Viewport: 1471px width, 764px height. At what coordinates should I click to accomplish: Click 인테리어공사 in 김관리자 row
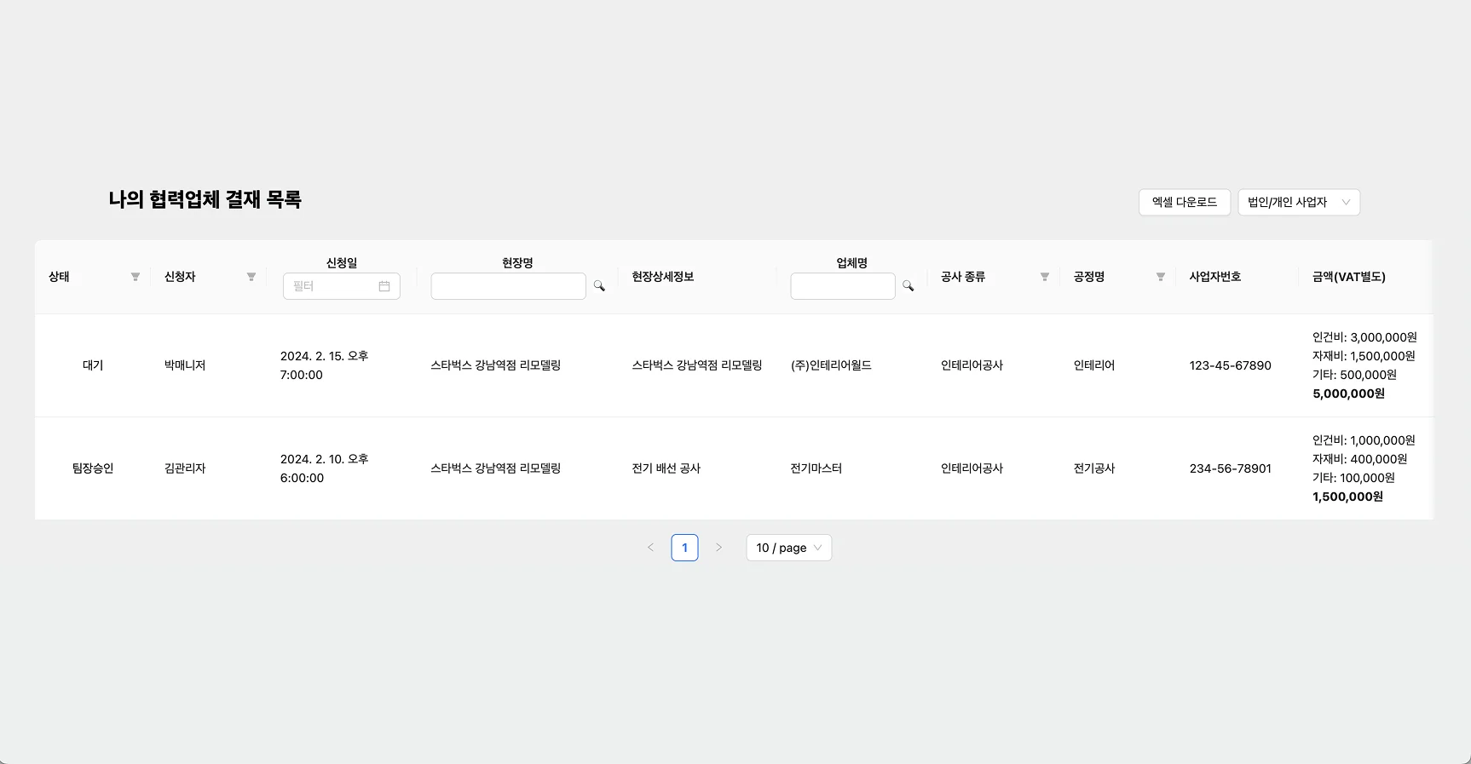click(972, 468)
